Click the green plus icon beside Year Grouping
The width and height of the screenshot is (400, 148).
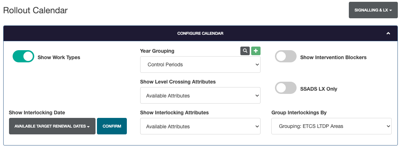(x=255, y=51)
